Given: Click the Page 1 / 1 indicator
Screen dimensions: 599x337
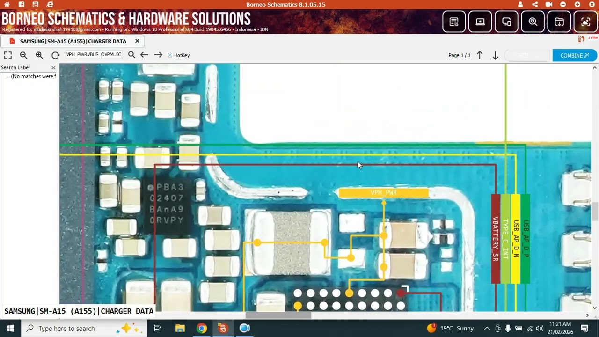Looking at the screenshot, I should 460,55.
